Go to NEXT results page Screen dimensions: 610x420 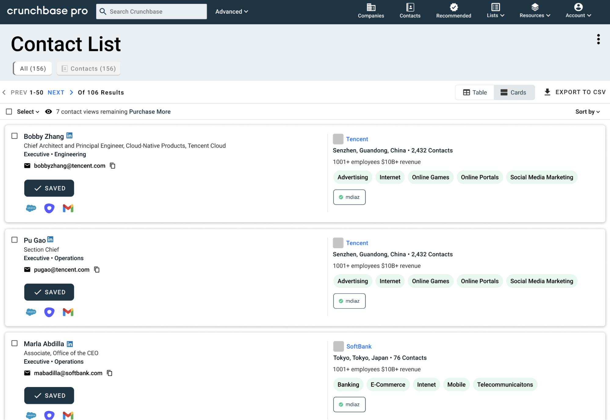(56, 92)
